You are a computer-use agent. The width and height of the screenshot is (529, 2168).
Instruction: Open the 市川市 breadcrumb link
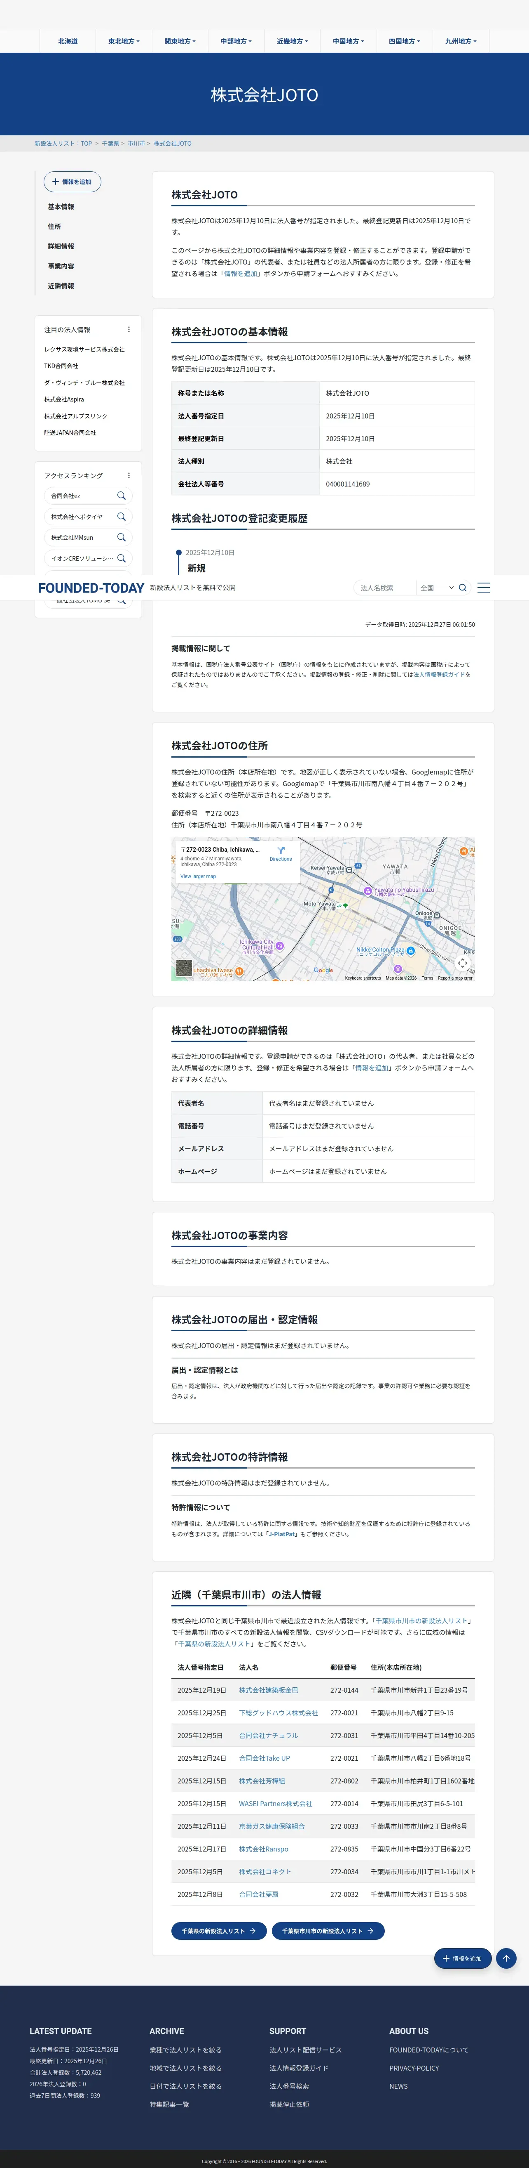[136, 144]
